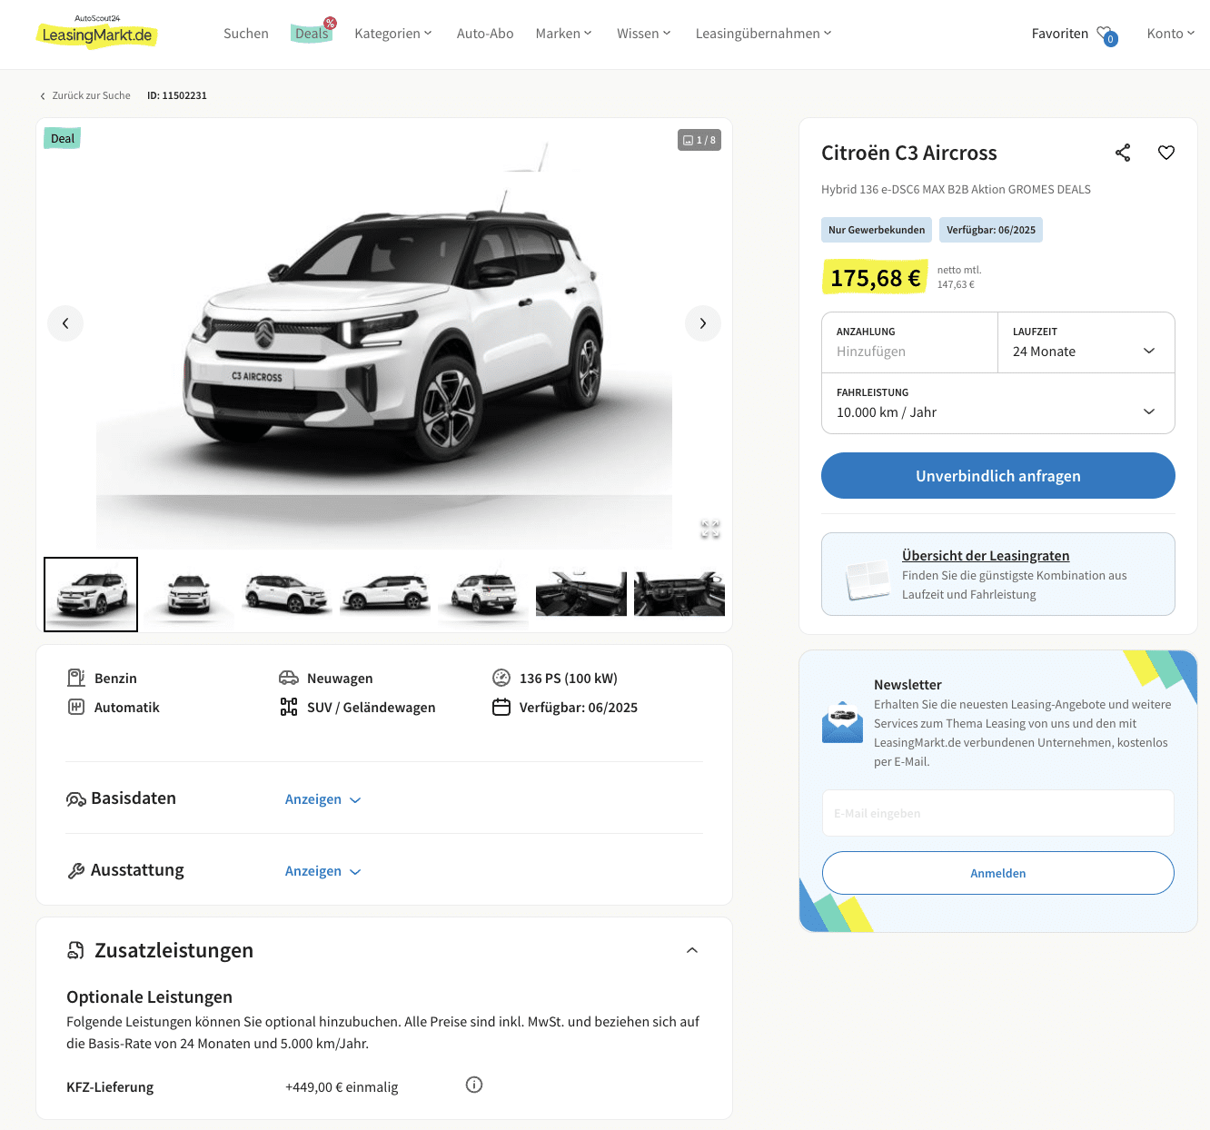Open the Deals navigation item
The width and height of the screenshot is (1210, 1130).
click(312, 34)
